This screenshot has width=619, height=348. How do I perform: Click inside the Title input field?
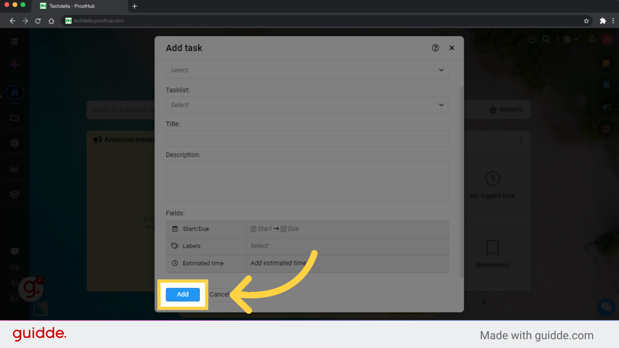pyautogui.click(x=307, y=138)
